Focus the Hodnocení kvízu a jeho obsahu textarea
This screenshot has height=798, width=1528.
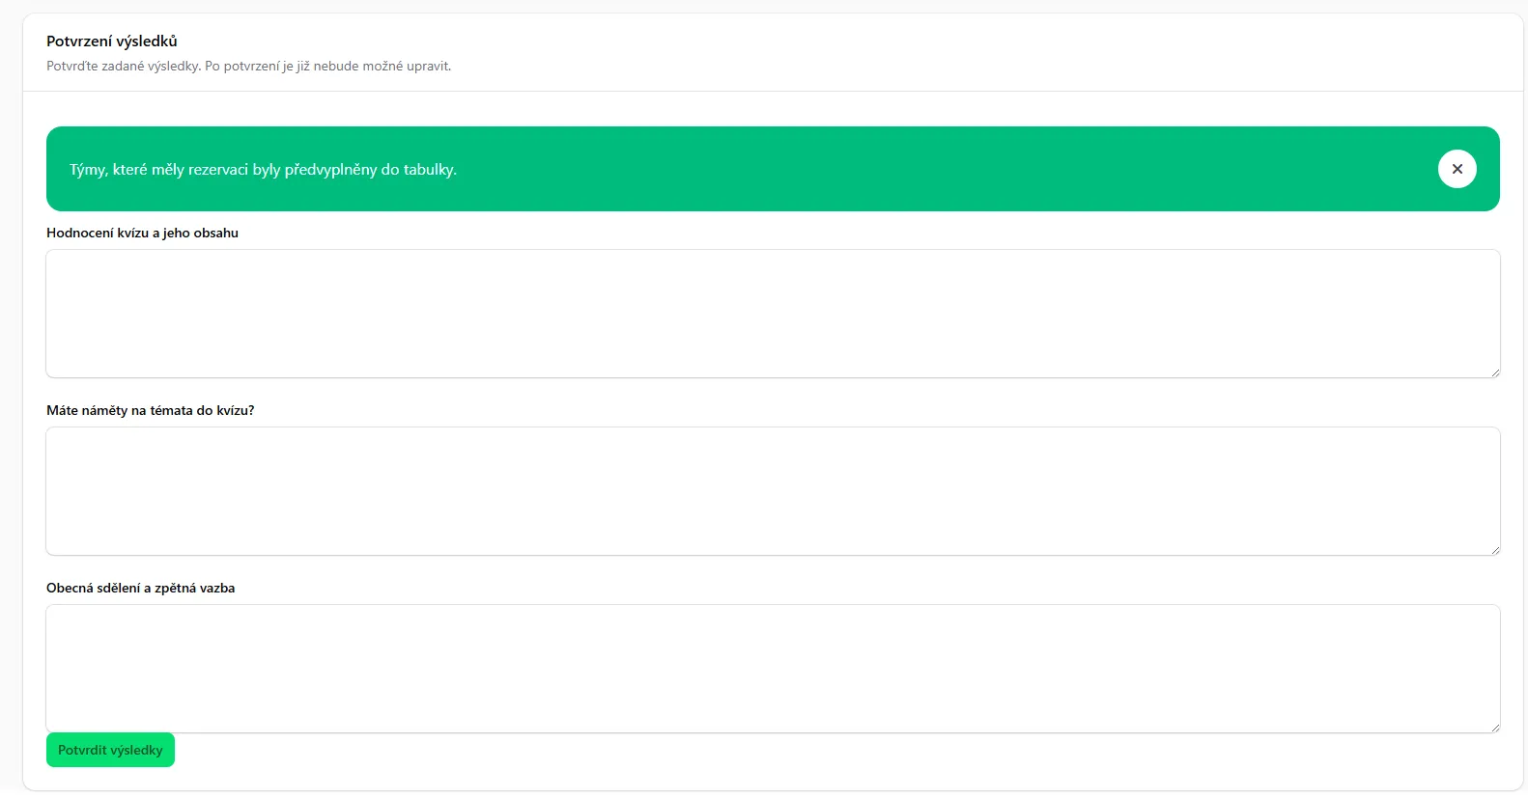773,314
